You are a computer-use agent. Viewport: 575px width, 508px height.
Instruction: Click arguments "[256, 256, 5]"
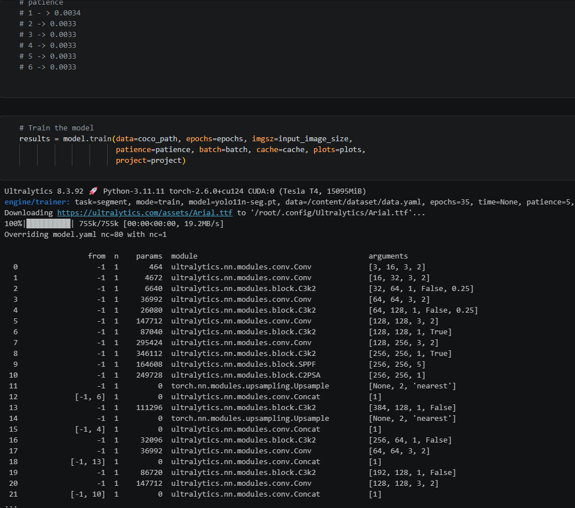click(397, 364)
